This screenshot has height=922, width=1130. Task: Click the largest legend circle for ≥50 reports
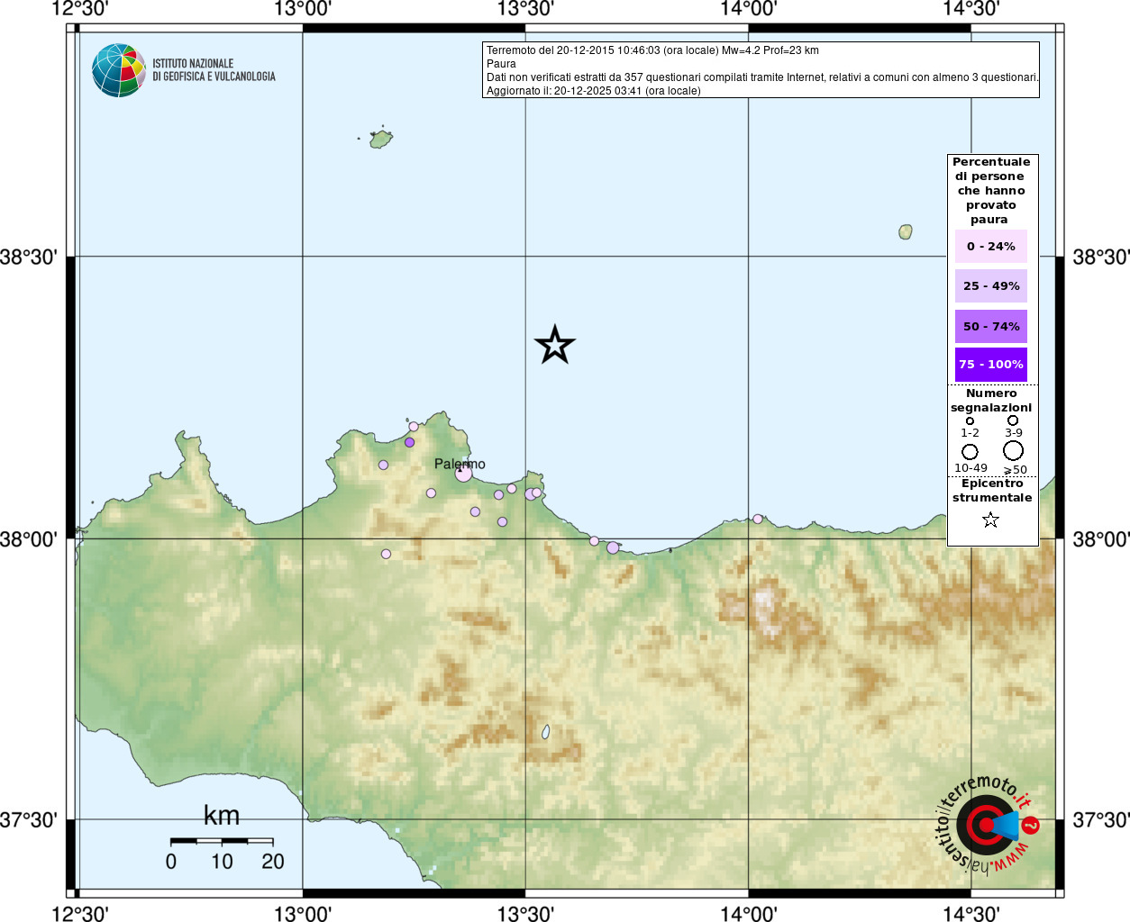point(1014,450)
